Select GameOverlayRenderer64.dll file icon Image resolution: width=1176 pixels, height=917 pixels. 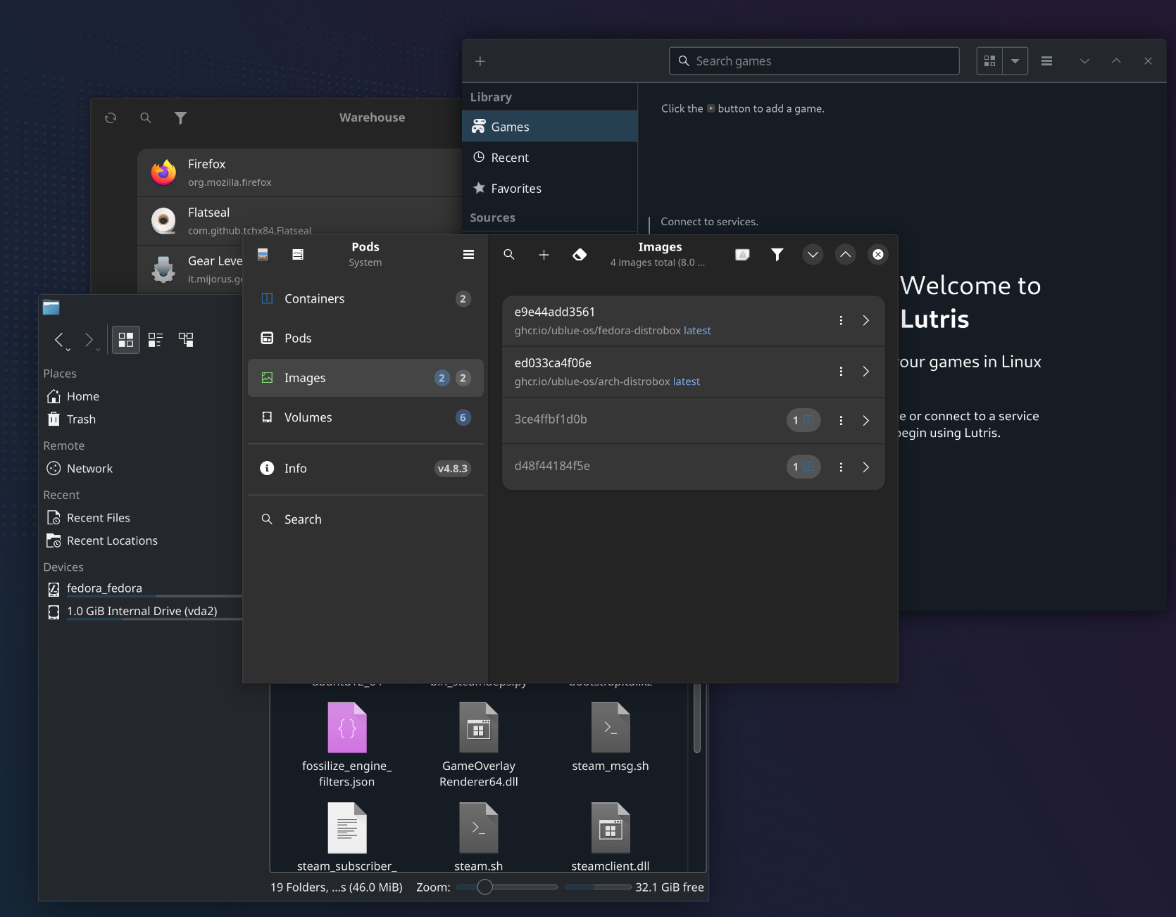tap(479, 728)
